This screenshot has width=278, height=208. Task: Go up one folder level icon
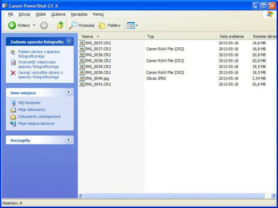(60, 25)
